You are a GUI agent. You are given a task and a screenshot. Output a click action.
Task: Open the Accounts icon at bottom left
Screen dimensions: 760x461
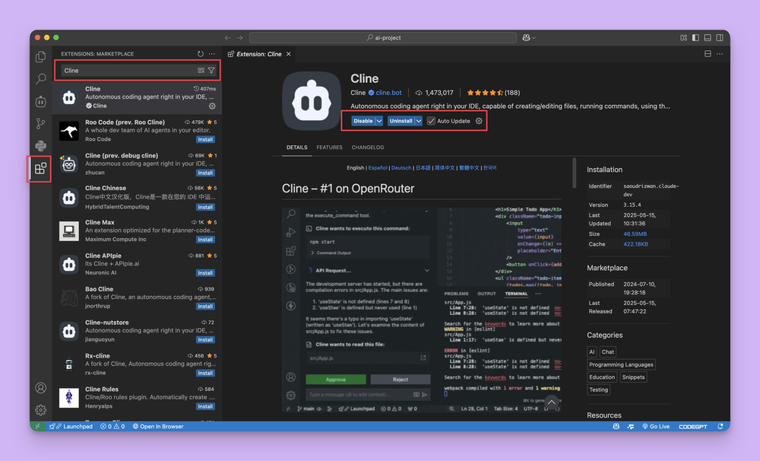[40, 386]
